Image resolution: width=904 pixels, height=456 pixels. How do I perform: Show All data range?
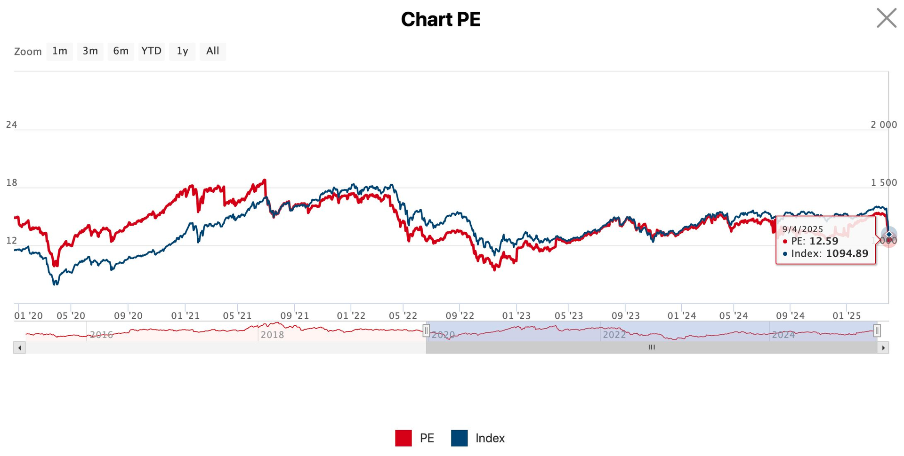click(212, 51)
